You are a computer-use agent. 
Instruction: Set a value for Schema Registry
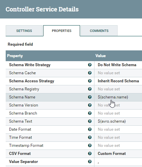109,89
